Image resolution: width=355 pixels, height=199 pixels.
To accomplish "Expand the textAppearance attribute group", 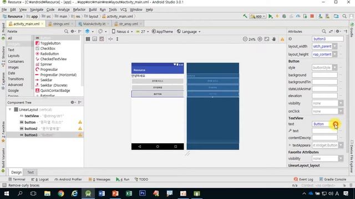I will coord(290,145).
